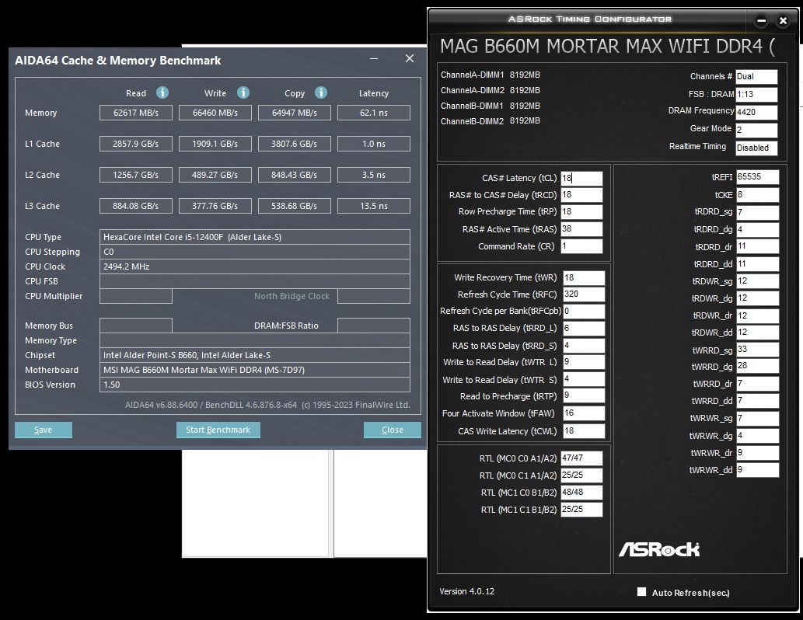Click the tRDRD_sg value field
803x620 pixels.
pyautogui.click(x=758, y=212)
